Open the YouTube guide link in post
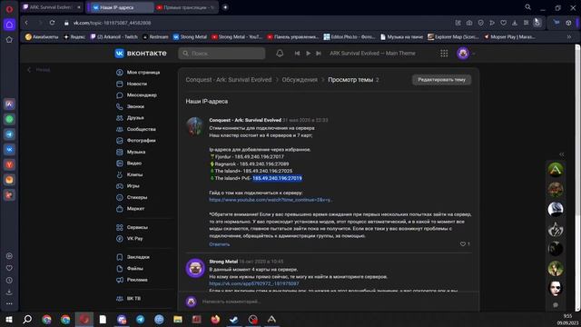581x327 pixels. click(x=271, y=200)
